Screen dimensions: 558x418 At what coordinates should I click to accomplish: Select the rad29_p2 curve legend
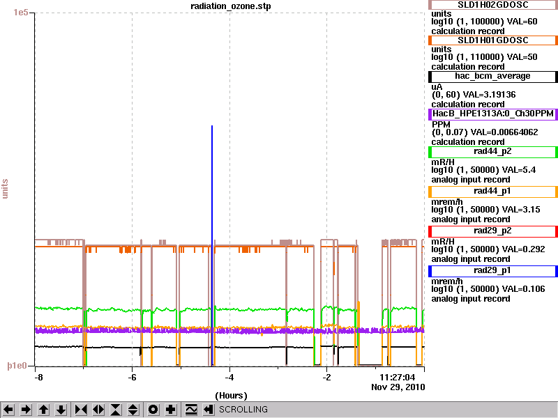coord(493,231)
